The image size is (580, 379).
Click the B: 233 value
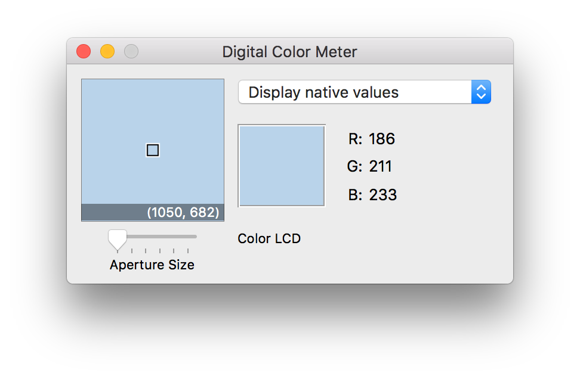(372, 195)
